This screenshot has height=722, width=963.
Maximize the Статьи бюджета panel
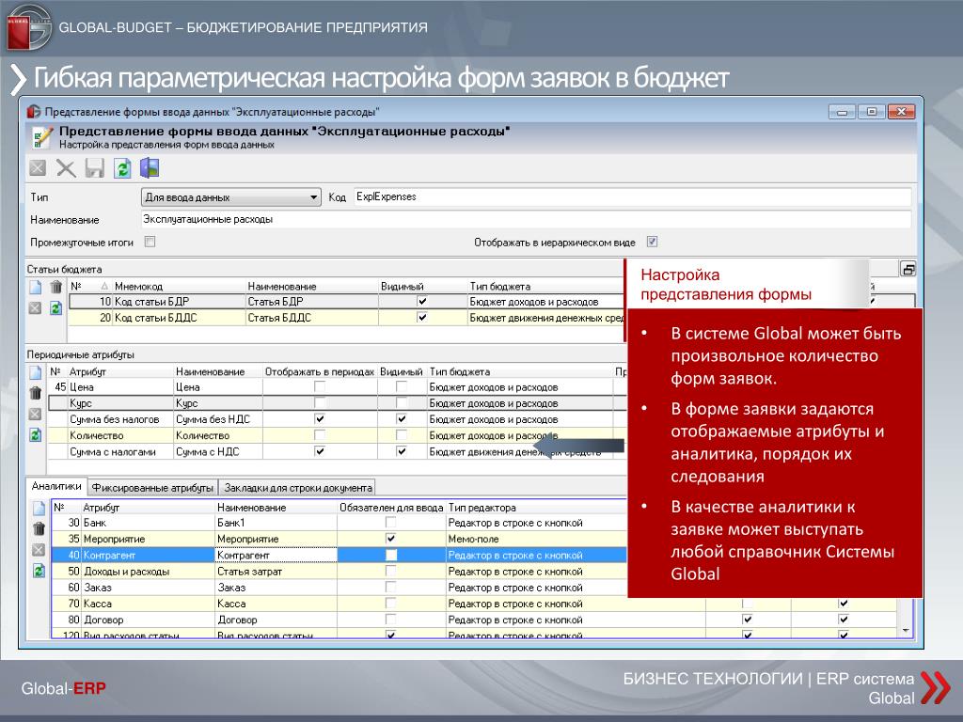click(908, 269)
